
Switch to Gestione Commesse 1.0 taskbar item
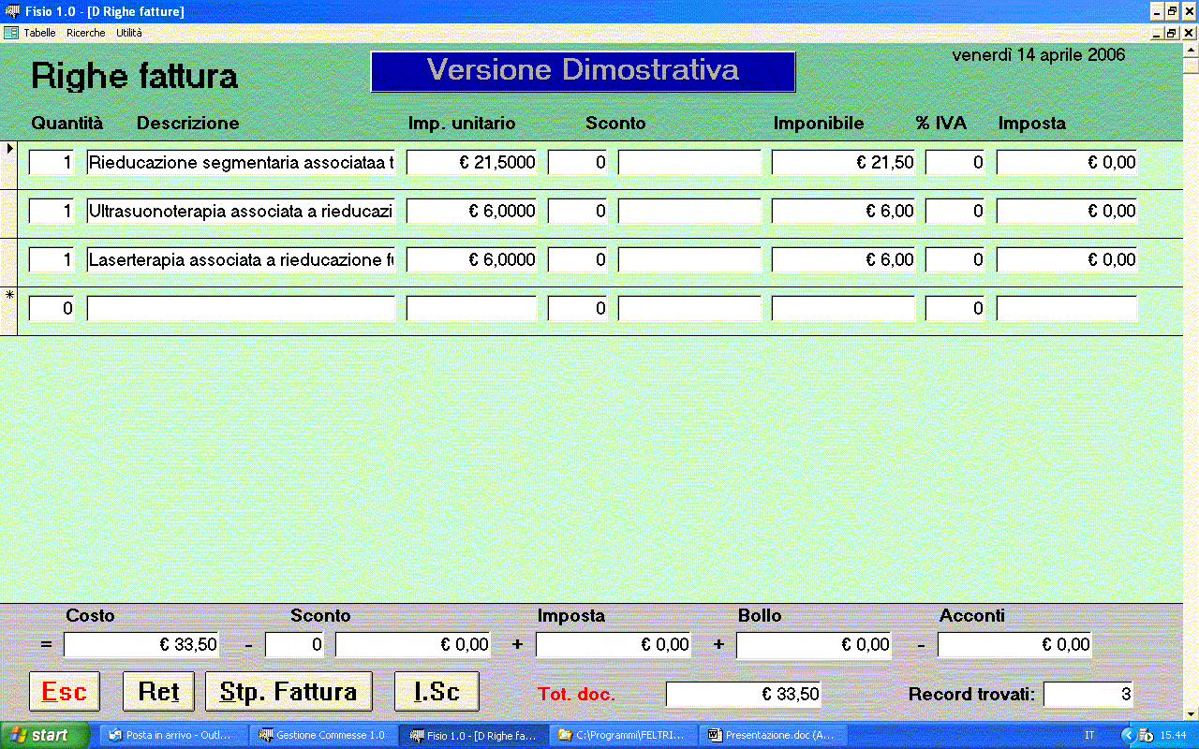324,735
